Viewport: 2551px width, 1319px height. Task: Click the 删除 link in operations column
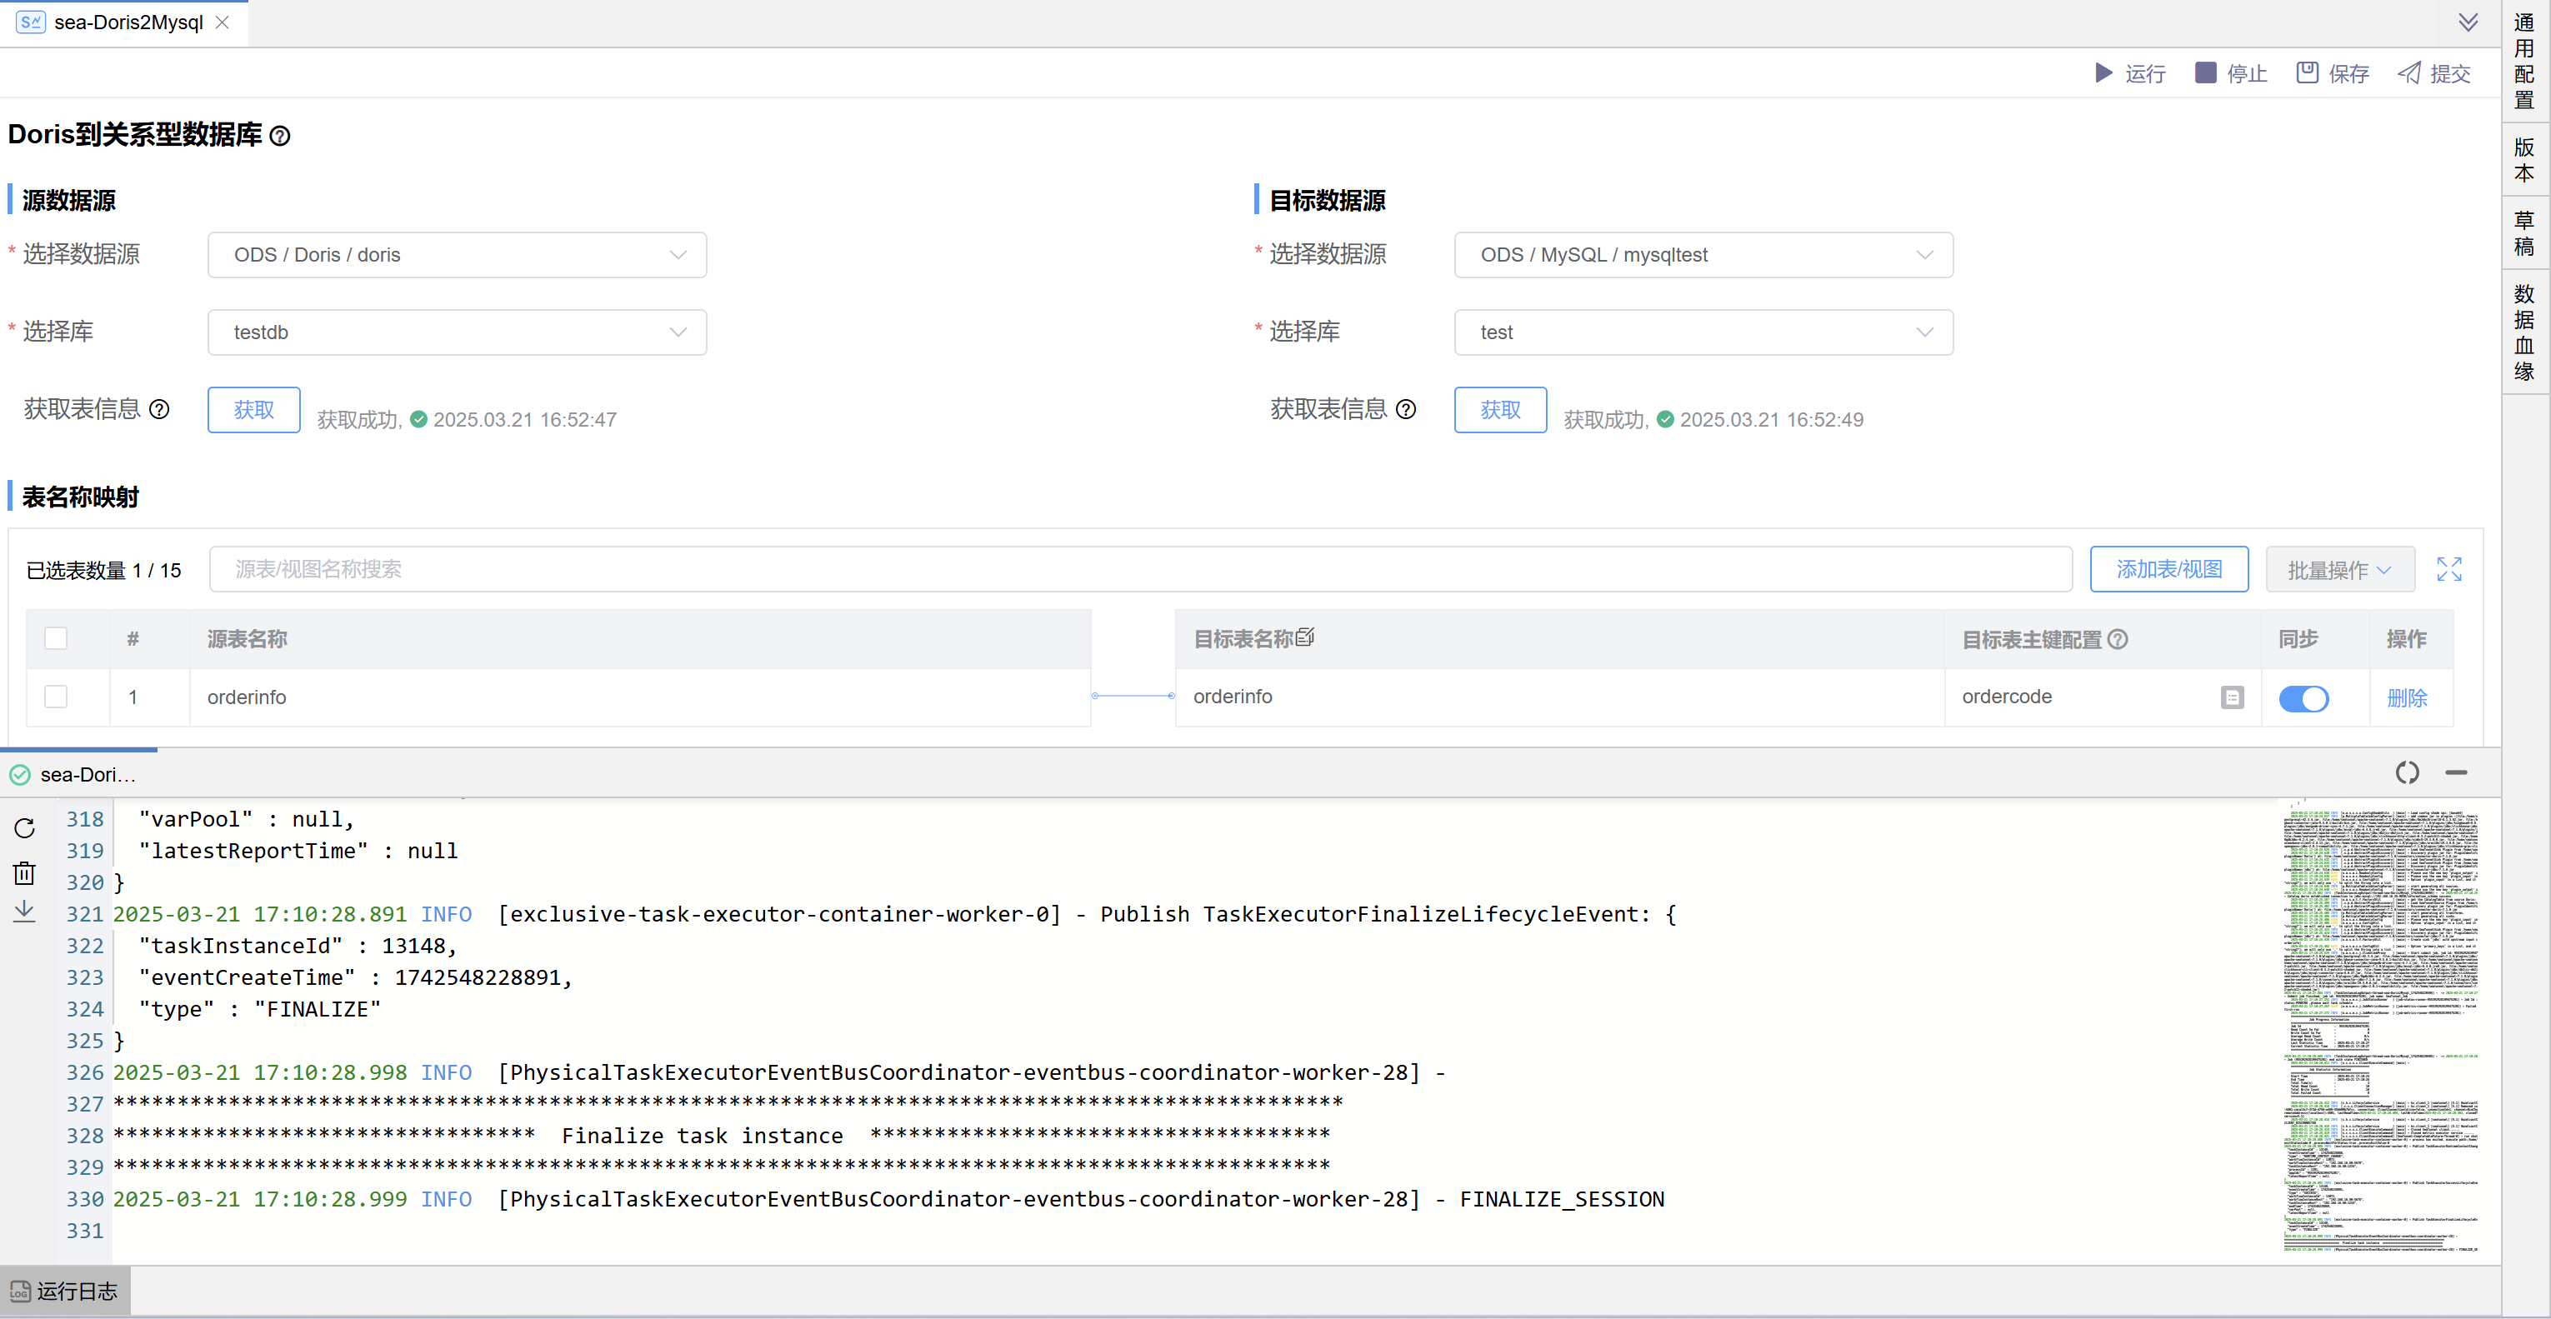click(2408, 697)
